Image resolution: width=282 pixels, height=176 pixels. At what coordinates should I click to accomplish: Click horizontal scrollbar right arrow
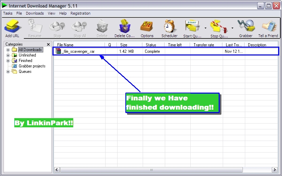[275, 170]
